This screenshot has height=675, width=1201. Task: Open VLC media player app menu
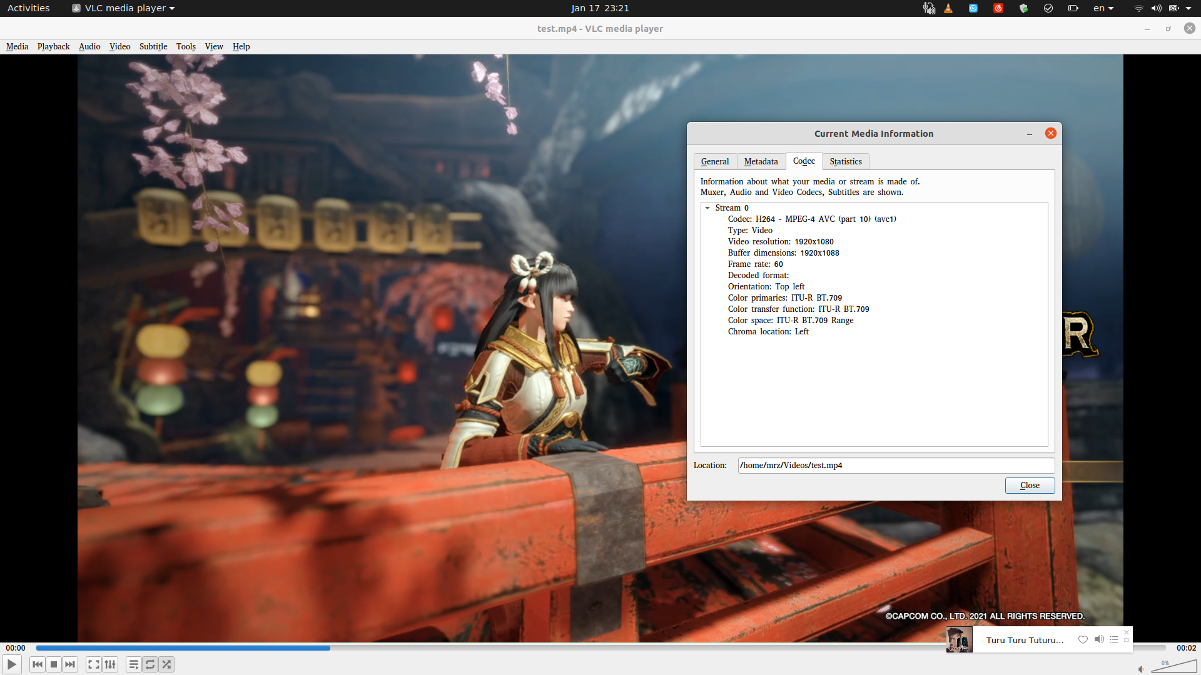click(x=124, y=8)
